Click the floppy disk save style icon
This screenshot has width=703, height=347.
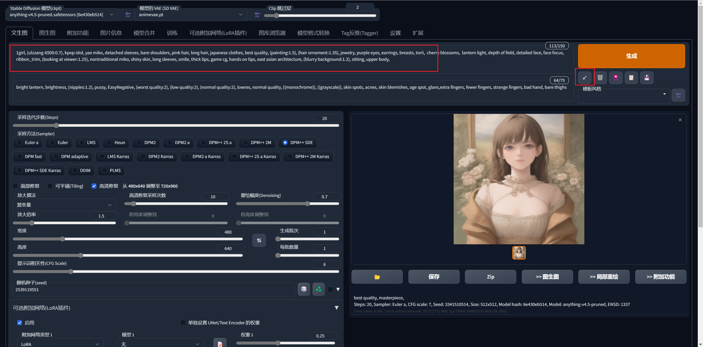[x=647, y=78]
